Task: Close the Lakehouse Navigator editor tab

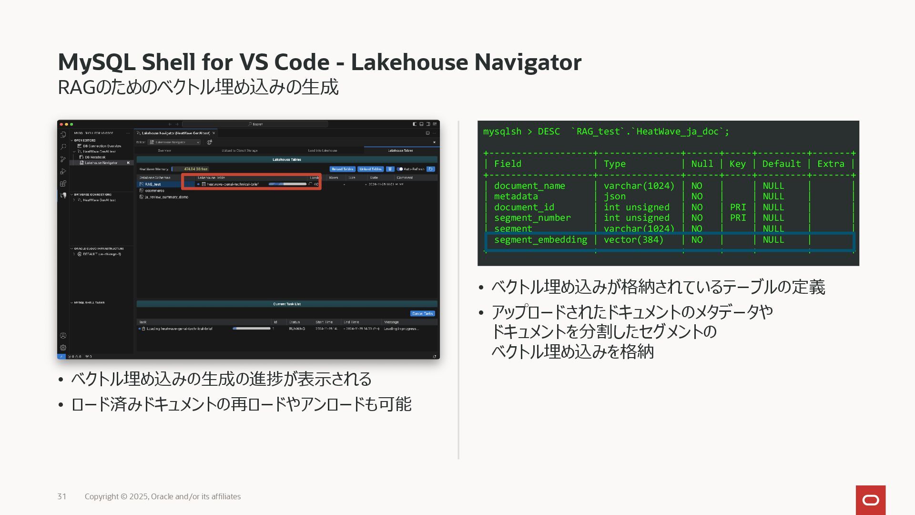Action: point(213,133)
